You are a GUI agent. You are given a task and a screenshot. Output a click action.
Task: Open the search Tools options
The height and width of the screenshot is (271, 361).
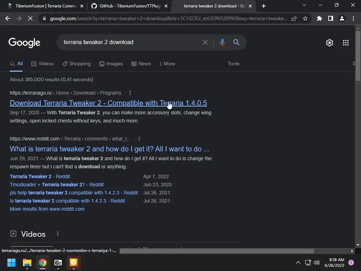coord(233,64)
